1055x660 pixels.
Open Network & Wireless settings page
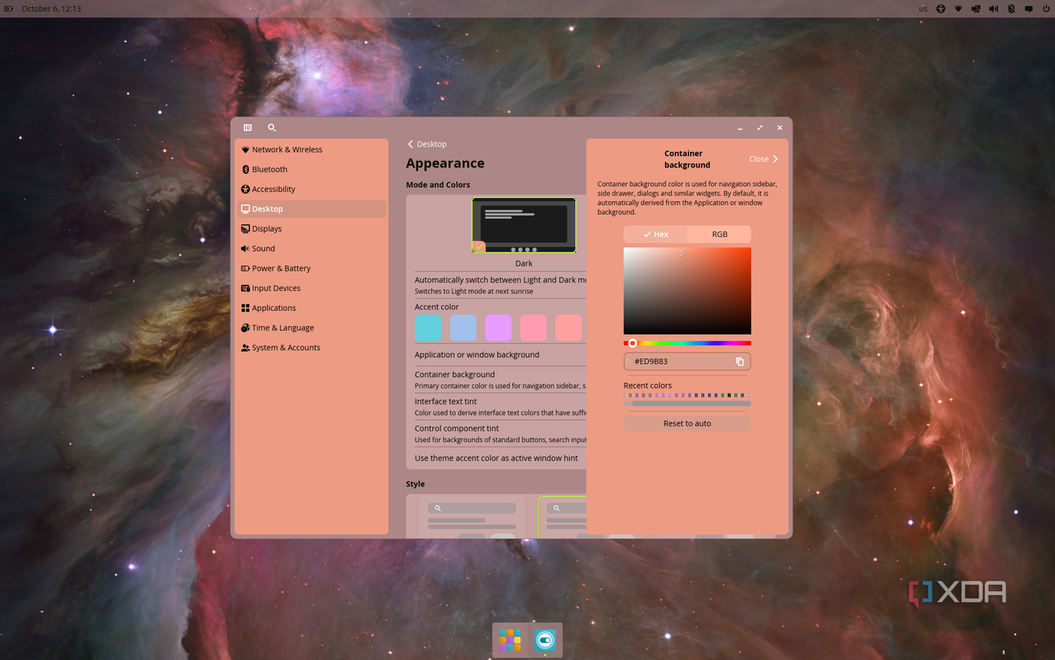[x=311, y=149]
